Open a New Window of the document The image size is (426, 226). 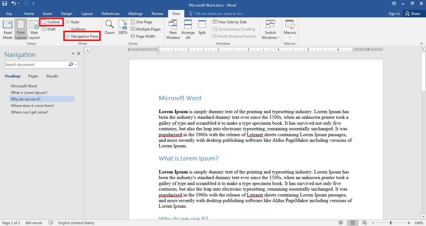point(173,29)
